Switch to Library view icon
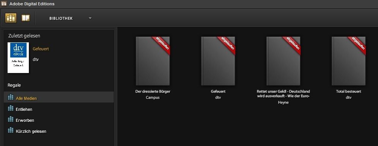This screenshot has height=146, width=378. pyautogui.click(x=11, y=18)
